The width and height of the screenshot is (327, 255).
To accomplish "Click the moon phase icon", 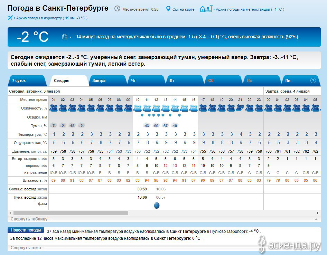I will [x=157, y=205].
